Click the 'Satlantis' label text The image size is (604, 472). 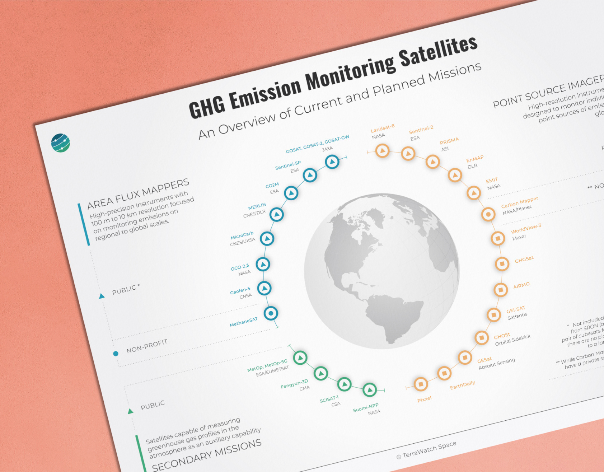pos(517,316)
